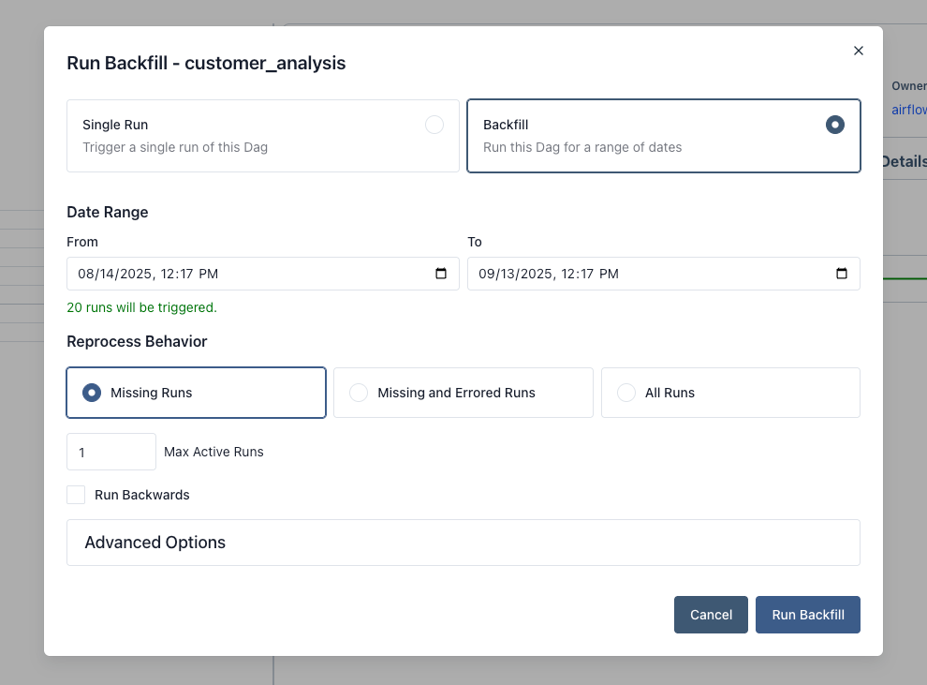
Task: Select Missing and Errored Runs option
Action: click(x=359, y=393)
